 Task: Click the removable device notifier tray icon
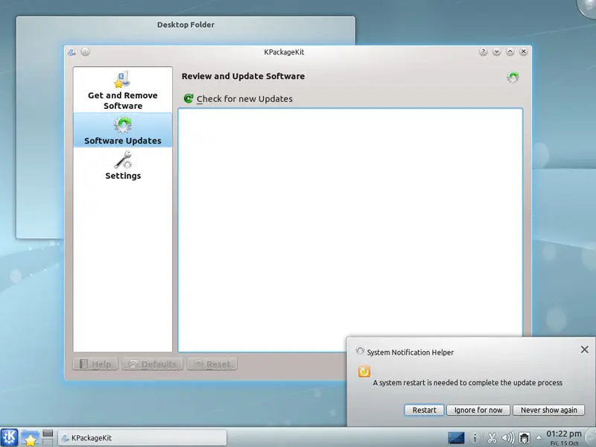point(524,438)
